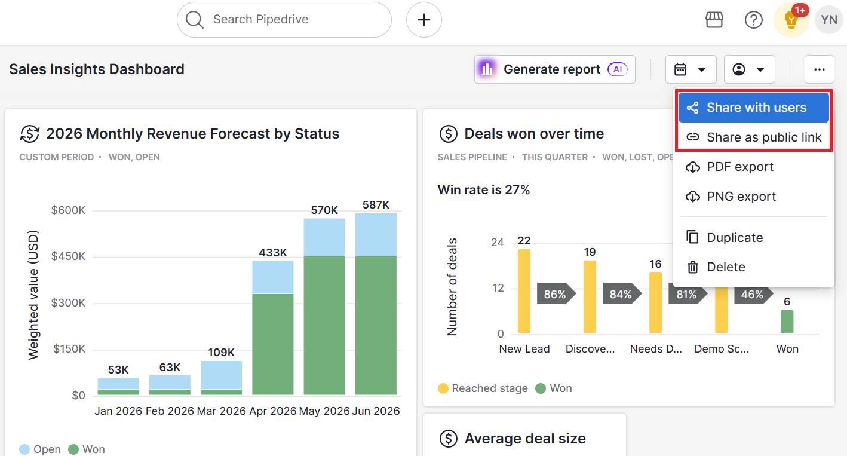Click the Average deal size dollar icon
847x456 pixels.
coord(448,439)
